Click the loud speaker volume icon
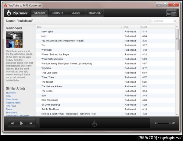The width and height of the screenshot is (183, 141). point(174,123)
